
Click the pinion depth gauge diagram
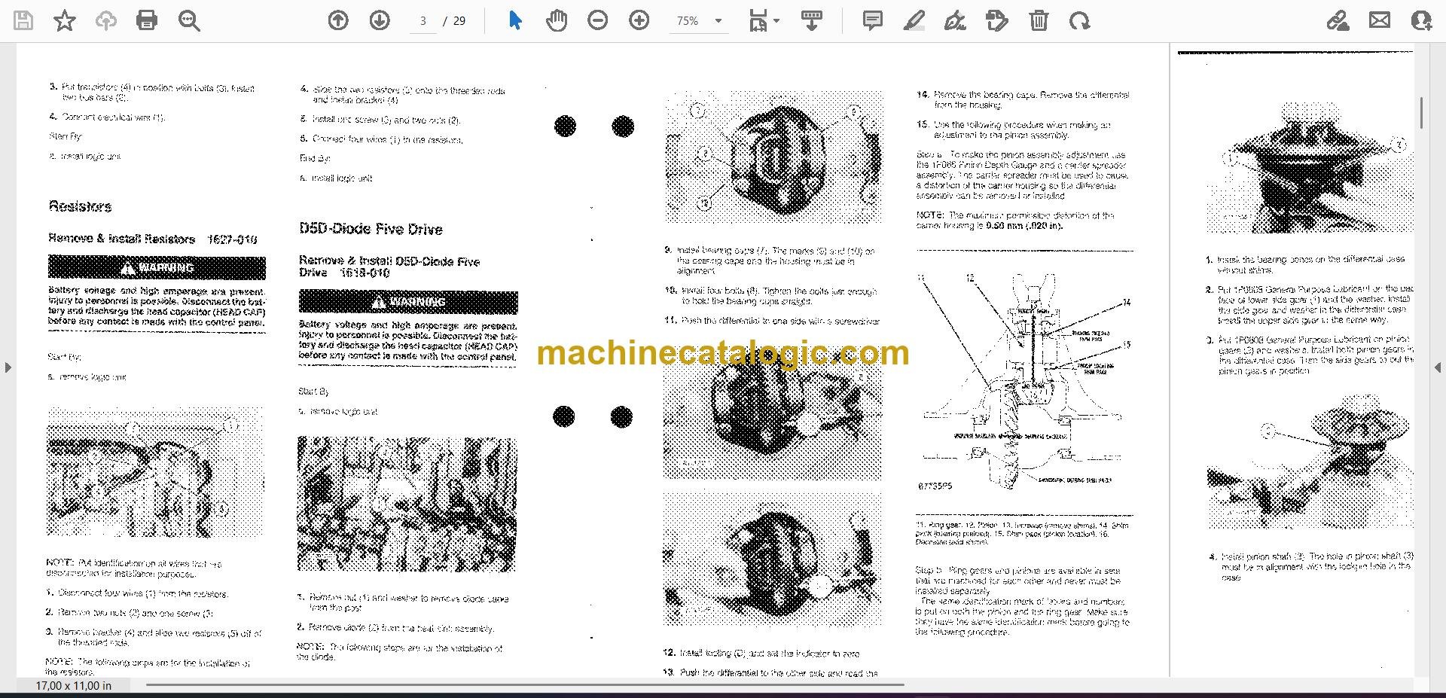pyautogui.click(x=1024, y=383)
